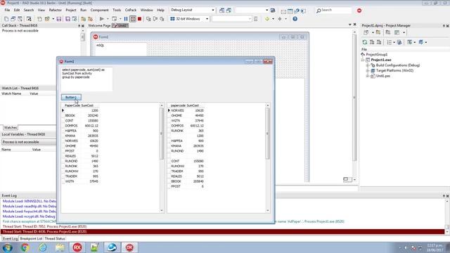Switch to the Breakpoint List tab
The image size is (450, 253).
(x=31, y=239)
